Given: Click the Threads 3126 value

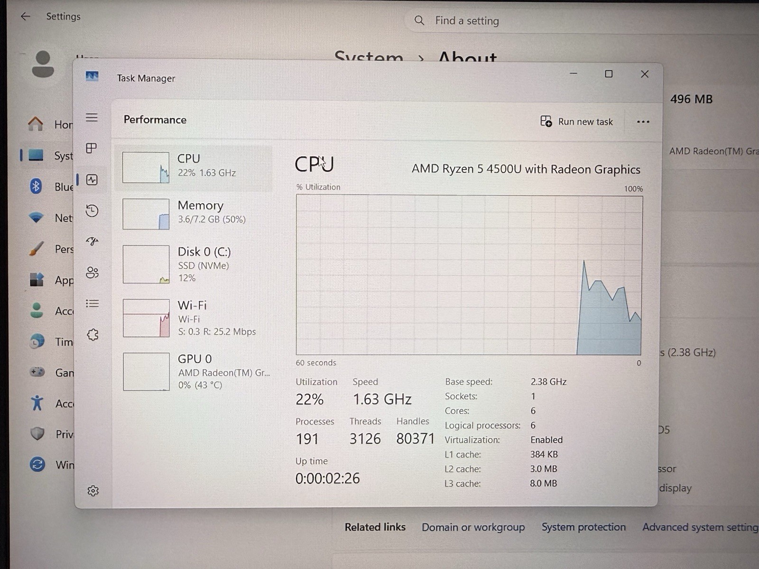Looking at the screenshot, I should coord(365,439).
